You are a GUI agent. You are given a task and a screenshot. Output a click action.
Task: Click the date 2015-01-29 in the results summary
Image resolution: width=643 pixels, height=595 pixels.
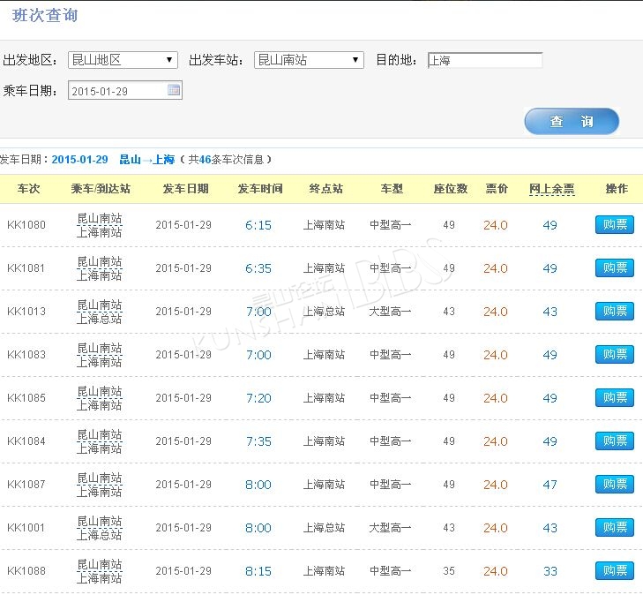[79, 160]
